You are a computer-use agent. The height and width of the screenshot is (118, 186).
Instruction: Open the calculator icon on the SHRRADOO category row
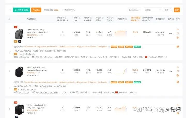point(177,82)
